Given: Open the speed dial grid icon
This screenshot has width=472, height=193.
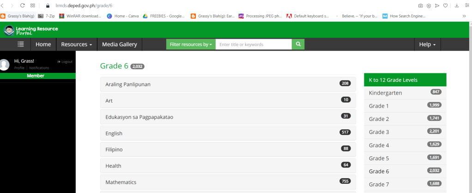Looking at the screenshot, I should click(x=33, y=6).
